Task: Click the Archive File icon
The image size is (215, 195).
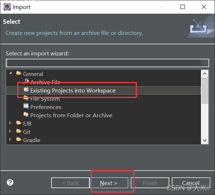Action: [26, 81]
